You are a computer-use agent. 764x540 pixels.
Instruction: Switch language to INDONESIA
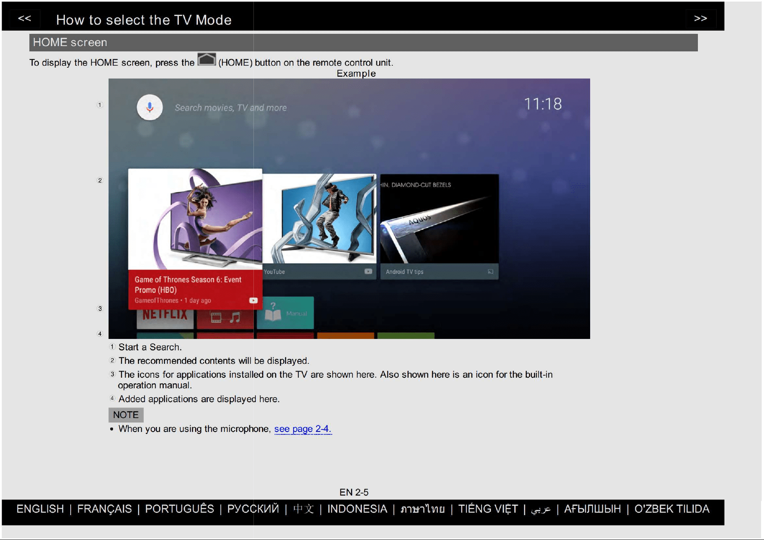pyautogui.click(x=357, y=509)
